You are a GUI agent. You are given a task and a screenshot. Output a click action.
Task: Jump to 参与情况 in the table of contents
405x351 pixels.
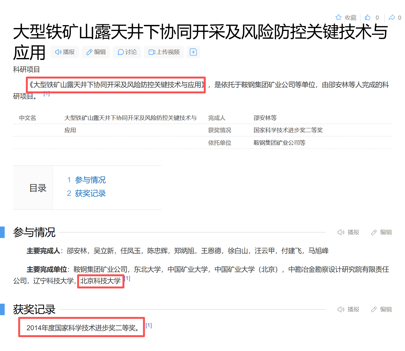pyautogui.click(x=90, y=180)
